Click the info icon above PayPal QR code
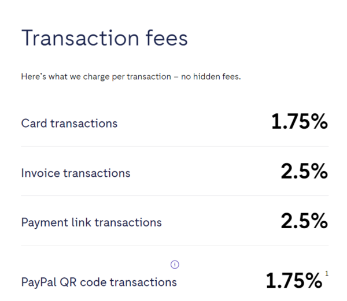Viewport: 347px width, 301px height. (x=175, y=265)
